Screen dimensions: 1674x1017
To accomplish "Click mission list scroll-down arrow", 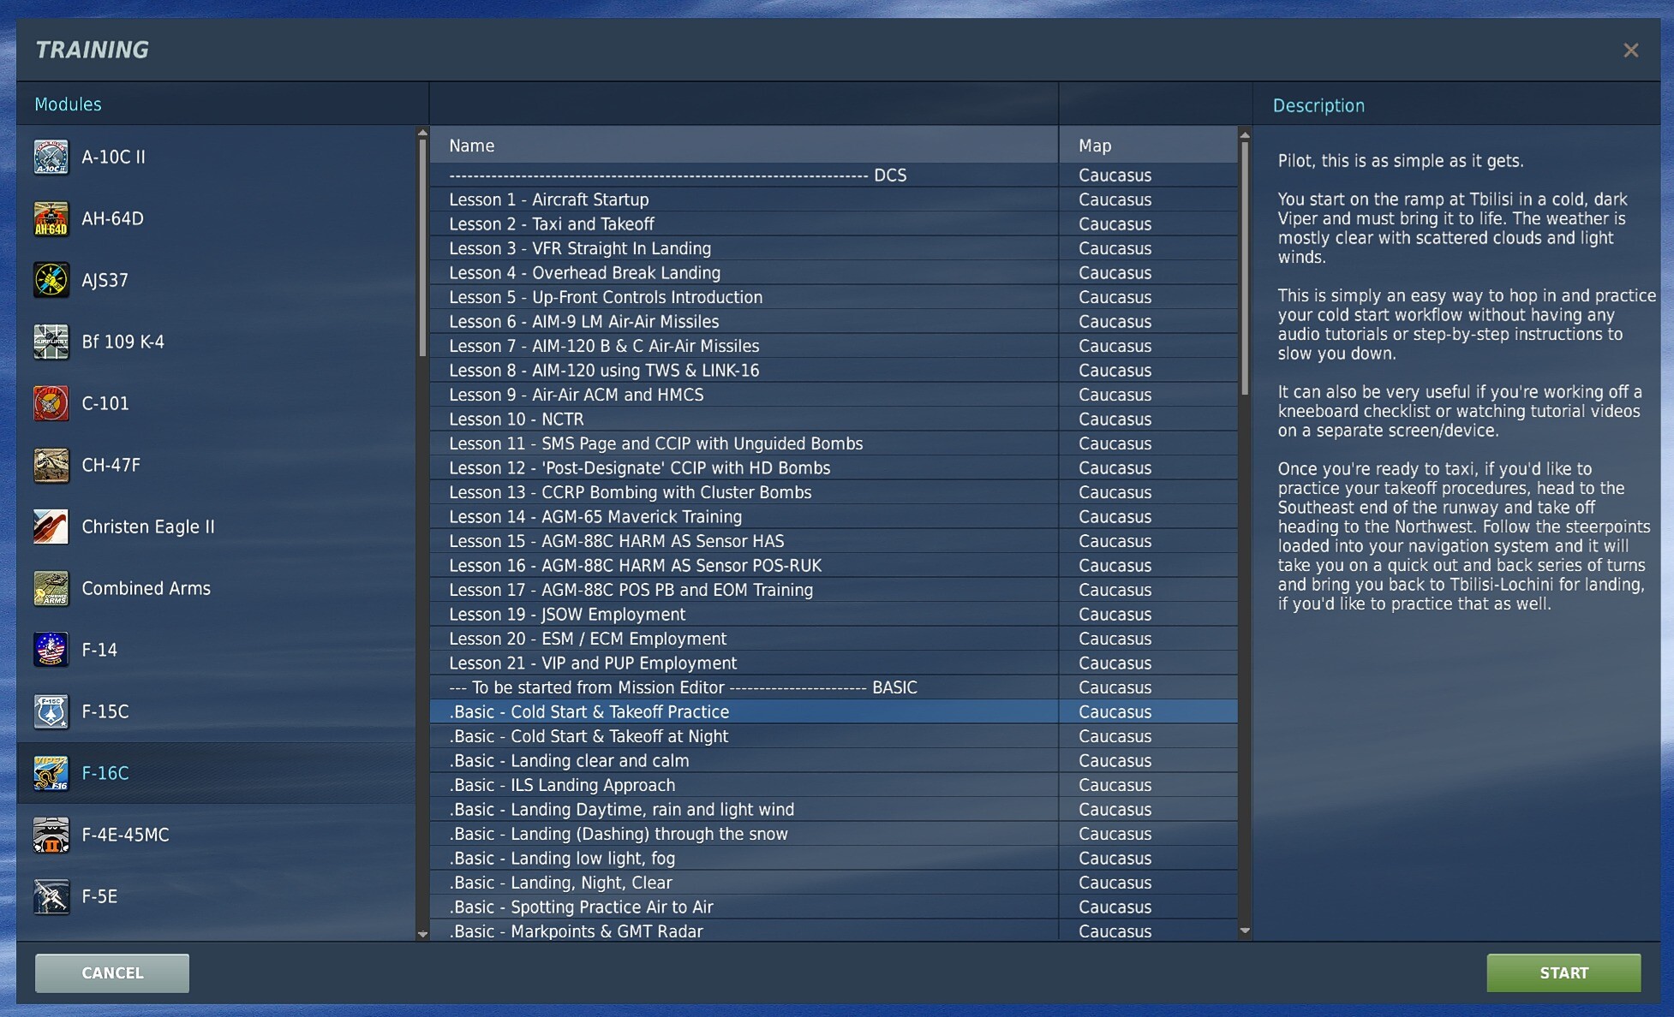I will click(x=1244, y=931).
